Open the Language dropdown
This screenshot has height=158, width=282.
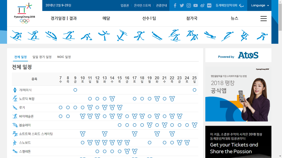click(x=260, y=5)
